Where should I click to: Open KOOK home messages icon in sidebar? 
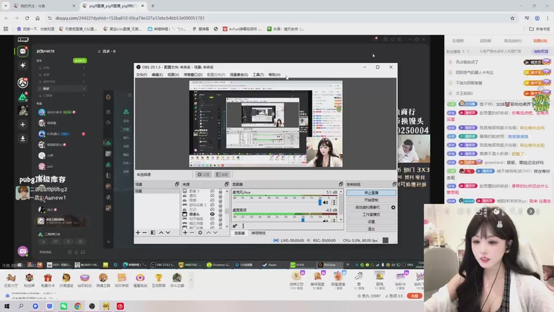tap(23, 51)
